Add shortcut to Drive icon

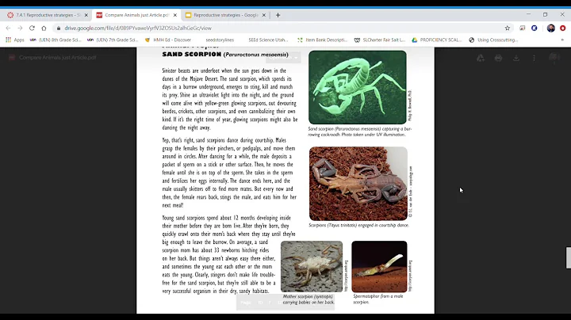click(481, 58)
